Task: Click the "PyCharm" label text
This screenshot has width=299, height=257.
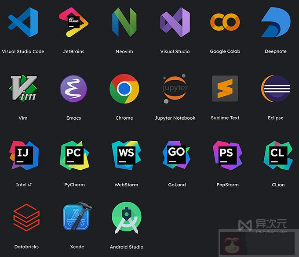Action: pyautogui.click(x=74, y=185)
